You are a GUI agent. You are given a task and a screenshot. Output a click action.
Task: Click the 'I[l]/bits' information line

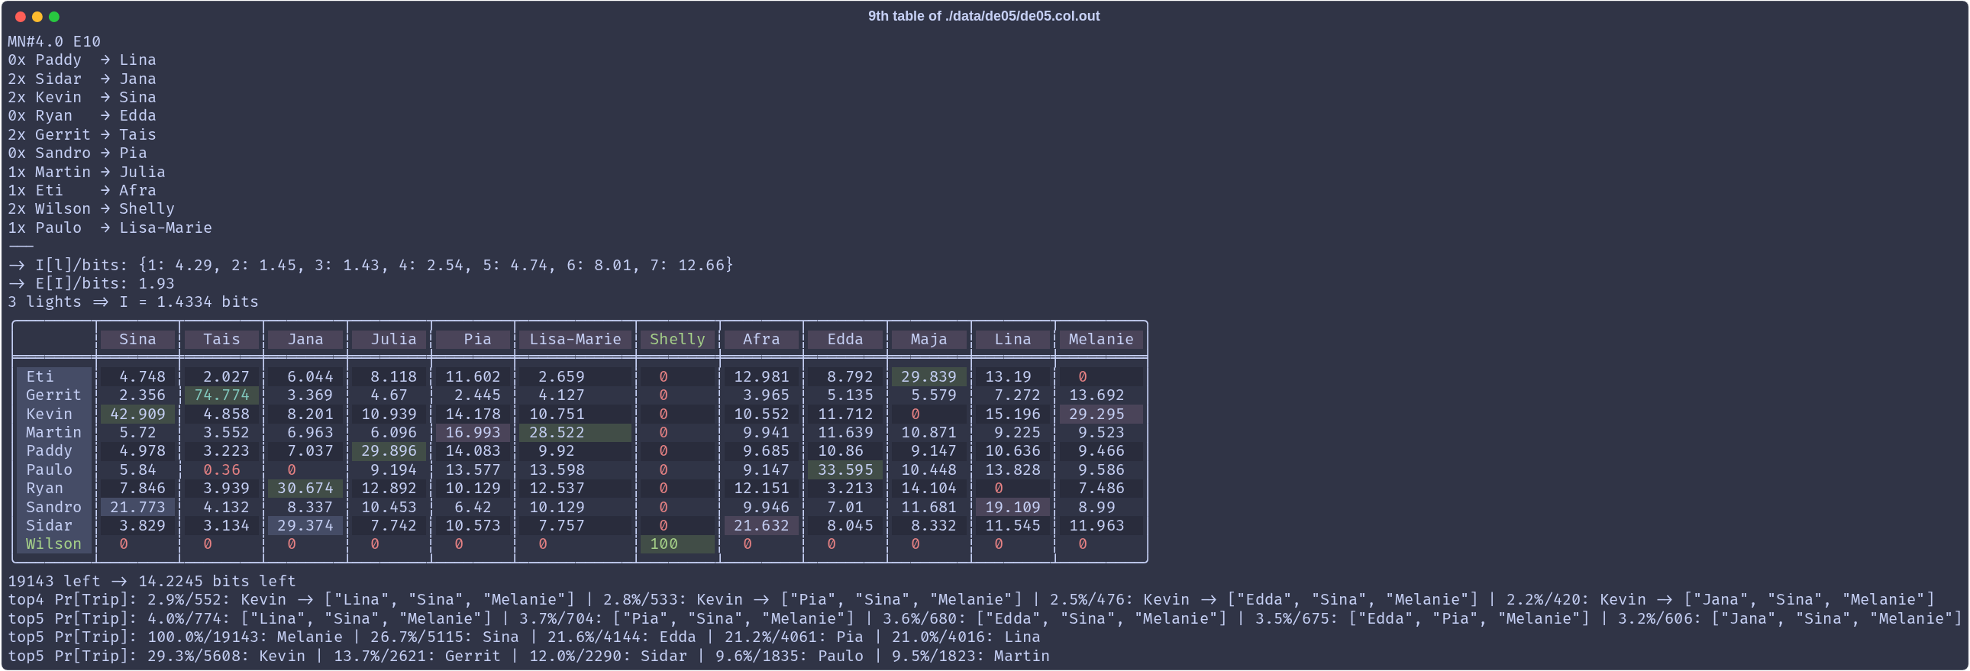tap(371, 265)
